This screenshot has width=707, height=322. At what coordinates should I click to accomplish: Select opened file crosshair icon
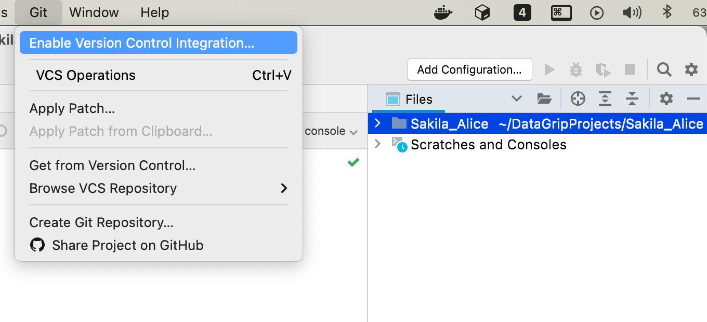click(578, 99)
